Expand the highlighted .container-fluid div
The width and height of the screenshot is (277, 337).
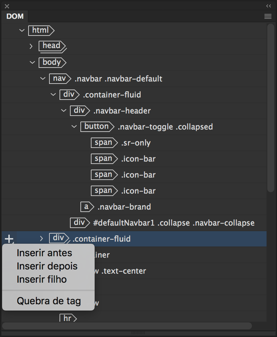41,238
